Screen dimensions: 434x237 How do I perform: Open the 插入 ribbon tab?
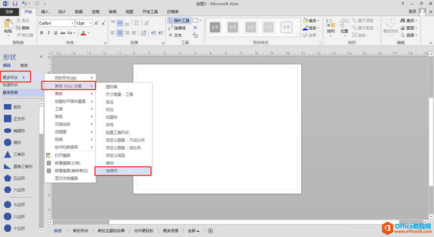45,11
